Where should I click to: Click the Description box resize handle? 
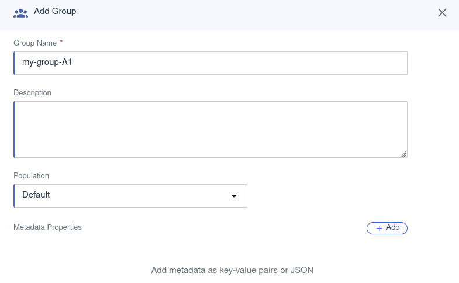coord(403,154)
